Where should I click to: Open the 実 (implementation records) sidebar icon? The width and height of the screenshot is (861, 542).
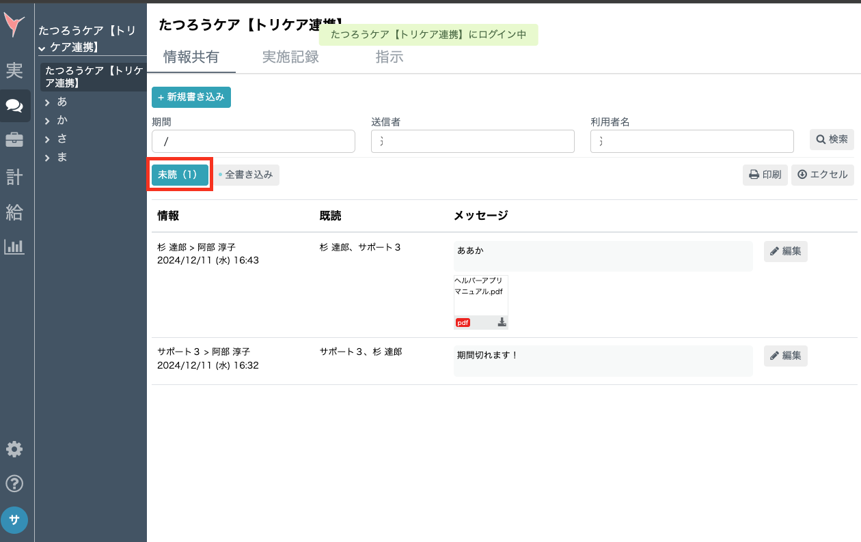pos(14,70)
